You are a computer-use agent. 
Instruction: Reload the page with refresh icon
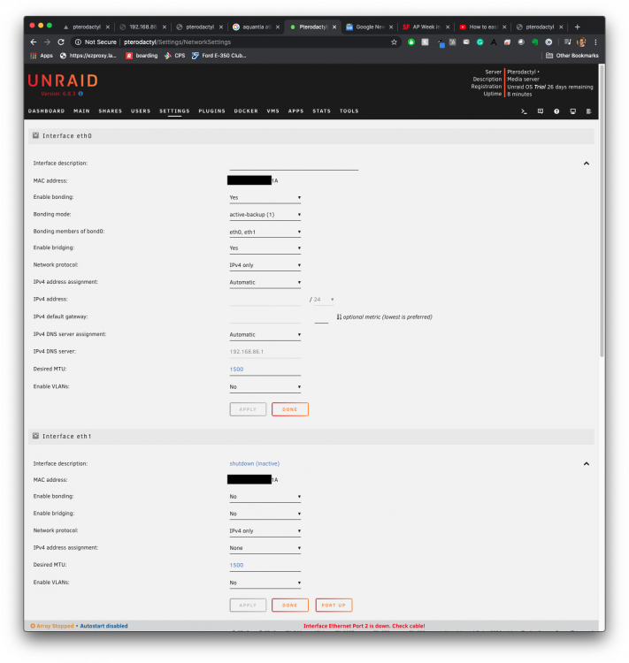pyautogui.click(x=61, y=42)
